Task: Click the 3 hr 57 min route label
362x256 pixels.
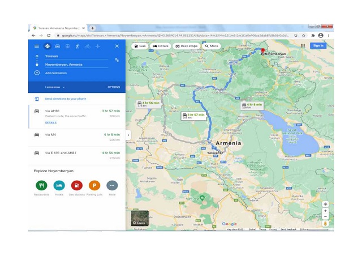Action: click(193, 116)
